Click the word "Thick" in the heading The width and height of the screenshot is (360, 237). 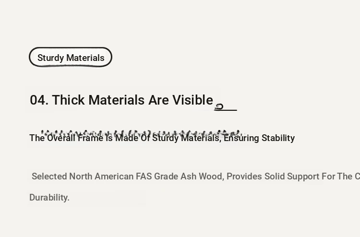coord(68,100)
